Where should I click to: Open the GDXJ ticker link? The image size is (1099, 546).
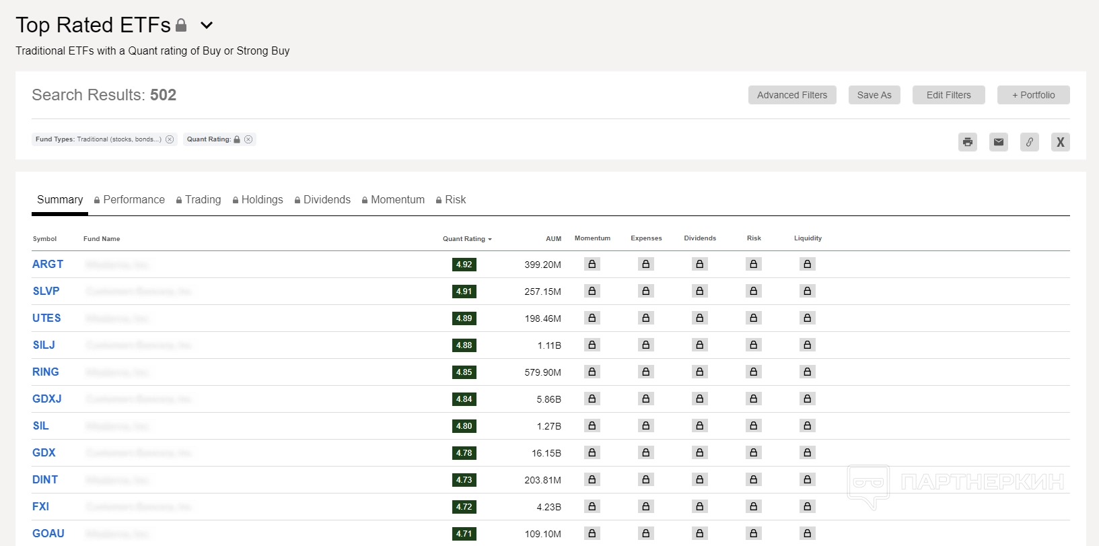[47, 399]
